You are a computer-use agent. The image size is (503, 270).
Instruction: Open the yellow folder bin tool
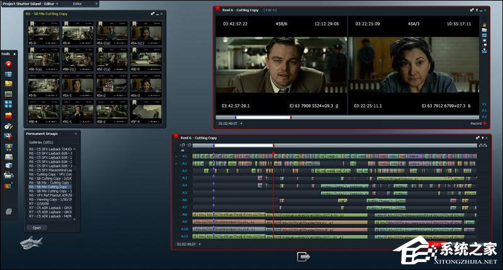point(9,84)
